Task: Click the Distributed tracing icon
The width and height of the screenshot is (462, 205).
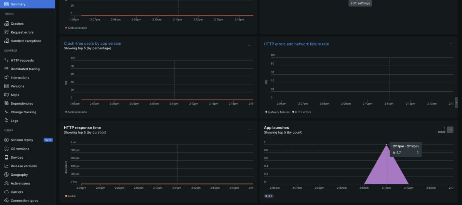Action: click(7, 69)
